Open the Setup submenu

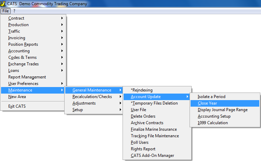(94, 110)
